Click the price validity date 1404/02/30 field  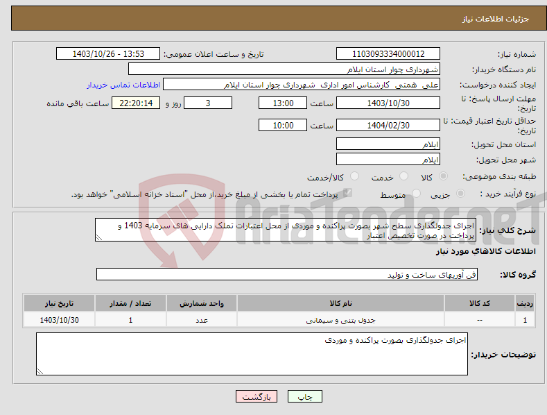tap(388, 125)
